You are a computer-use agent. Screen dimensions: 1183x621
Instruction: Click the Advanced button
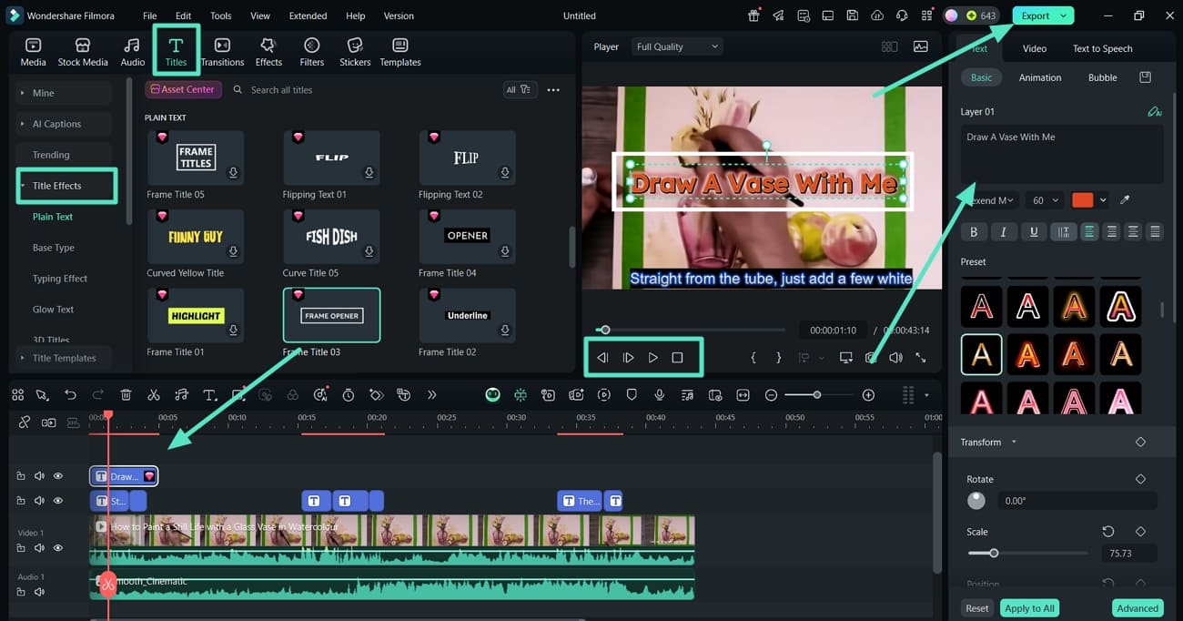point(1137,608)
